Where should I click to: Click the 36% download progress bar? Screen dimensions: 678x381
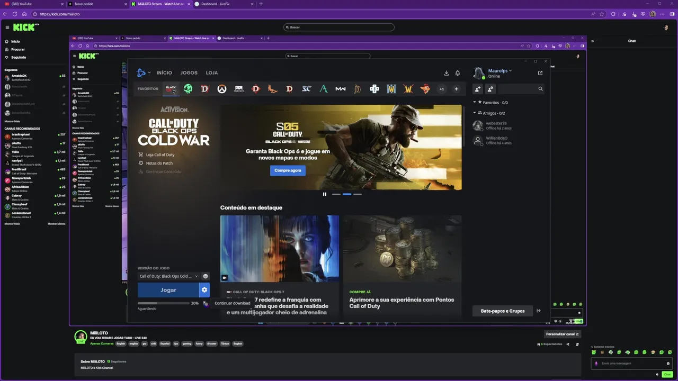163,303
